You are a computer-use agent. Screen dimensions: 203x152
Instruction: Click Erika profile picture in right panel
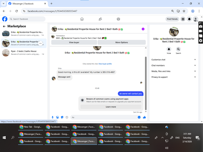pyautogui.click(x=174, y=32)
